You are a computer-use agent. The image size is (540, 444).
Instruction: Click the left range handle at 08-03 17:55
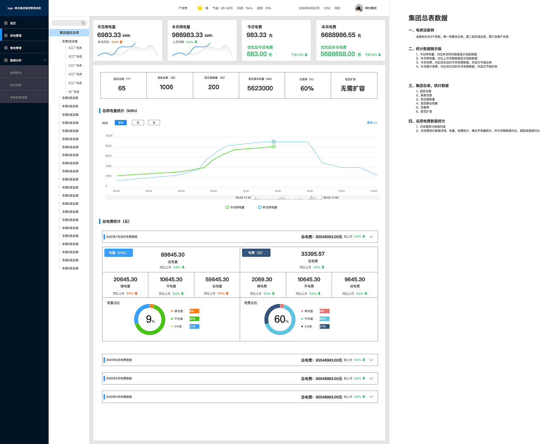coord(254,197)
